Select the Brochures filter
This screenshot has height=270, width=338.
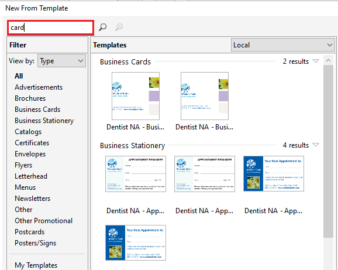point(30,98)
